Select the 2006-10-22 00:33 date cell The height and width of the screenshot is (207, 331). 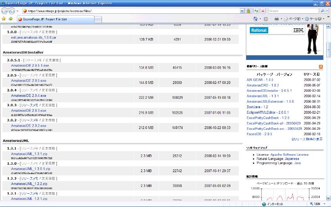217,128
